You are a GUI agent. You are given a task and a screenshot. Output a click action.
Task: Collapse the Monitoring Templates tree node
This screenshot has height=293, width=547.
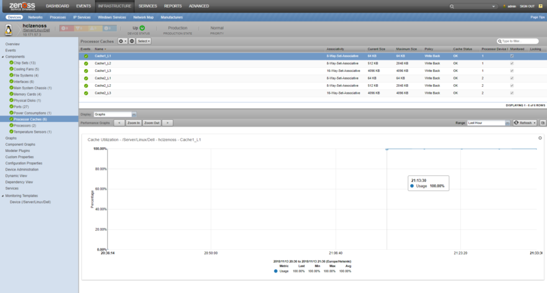click(x=3, y=196)
